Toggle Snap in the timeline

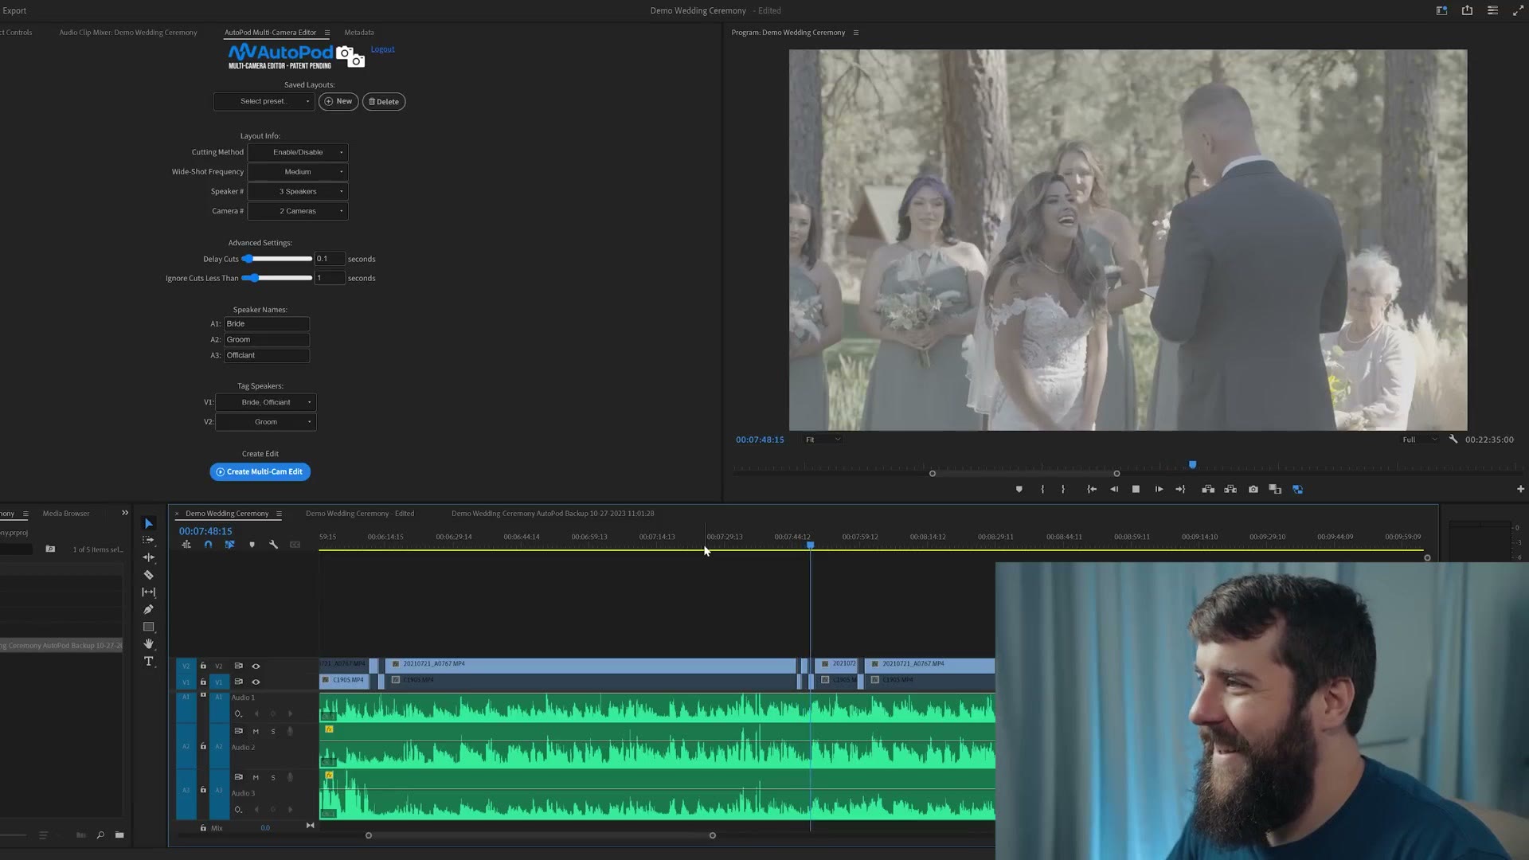208,545
